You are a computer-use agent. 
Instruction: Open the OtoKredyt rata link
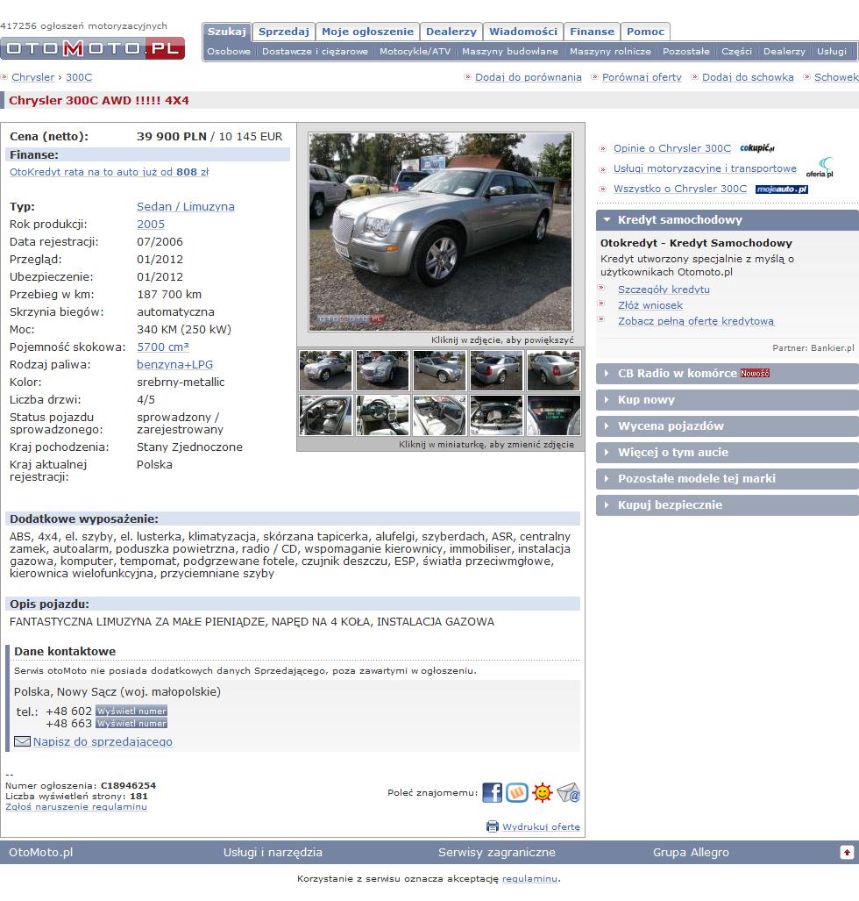[x=109, y=172]
